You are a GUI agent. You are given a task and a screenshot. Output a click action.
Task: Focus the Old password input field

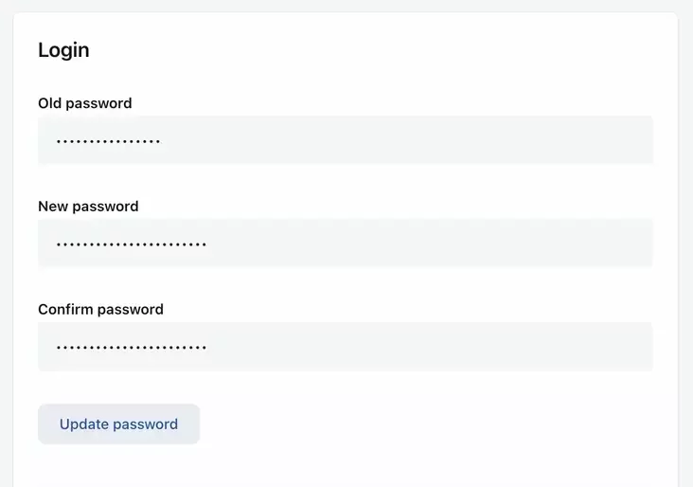[345, 141]
